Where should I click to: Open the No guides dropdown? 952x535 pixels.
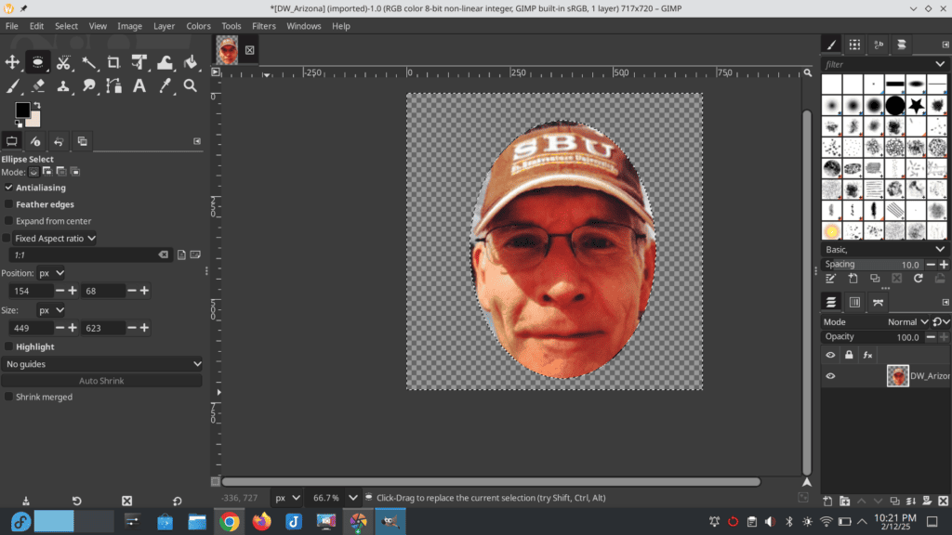click(x=102, y=364)
